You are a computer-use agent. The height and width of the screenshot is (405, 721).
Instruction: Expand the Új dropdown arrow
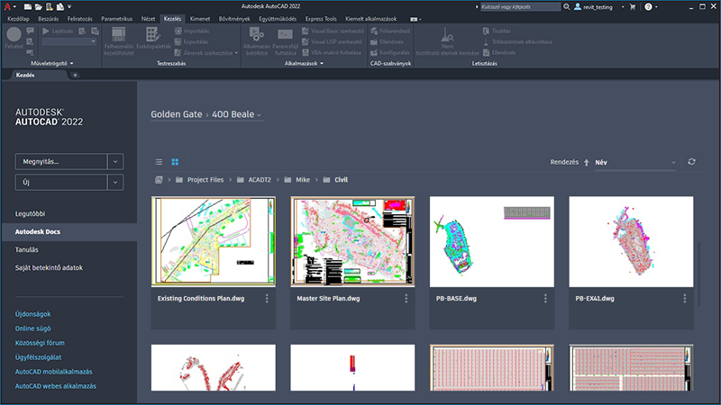click(115, 183)
